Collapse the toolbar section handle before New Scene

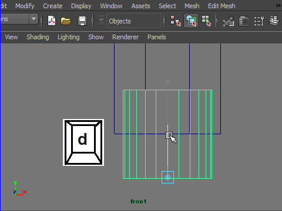[x=41, y=21]
